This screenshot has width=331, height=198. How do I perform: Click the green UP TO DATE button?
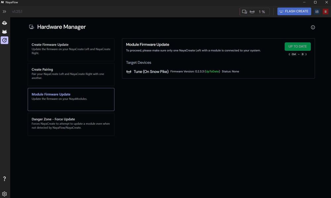(x=298, y=47)
